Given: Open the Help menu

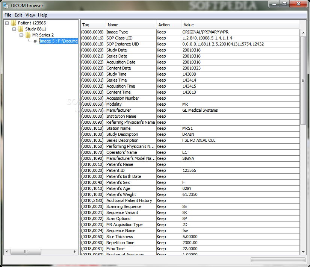Looking at the screenshot, I should coord(42,15).
